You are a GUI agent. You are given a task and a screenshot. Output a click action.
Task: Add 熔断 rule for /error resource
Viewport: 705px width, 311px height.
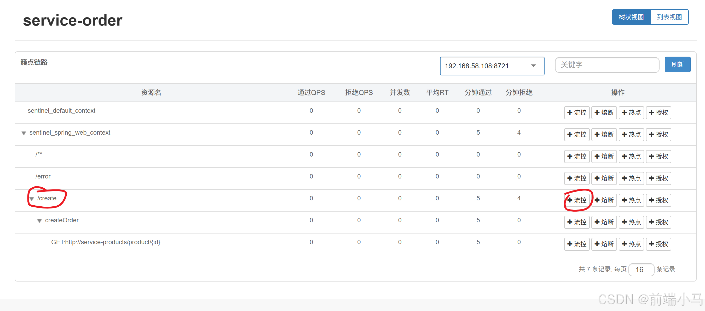tap(604, 178)
